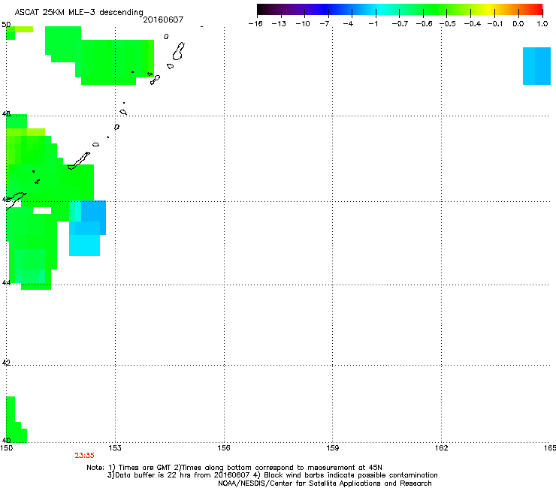Click the 50 latitude axis label

(6, 25)
